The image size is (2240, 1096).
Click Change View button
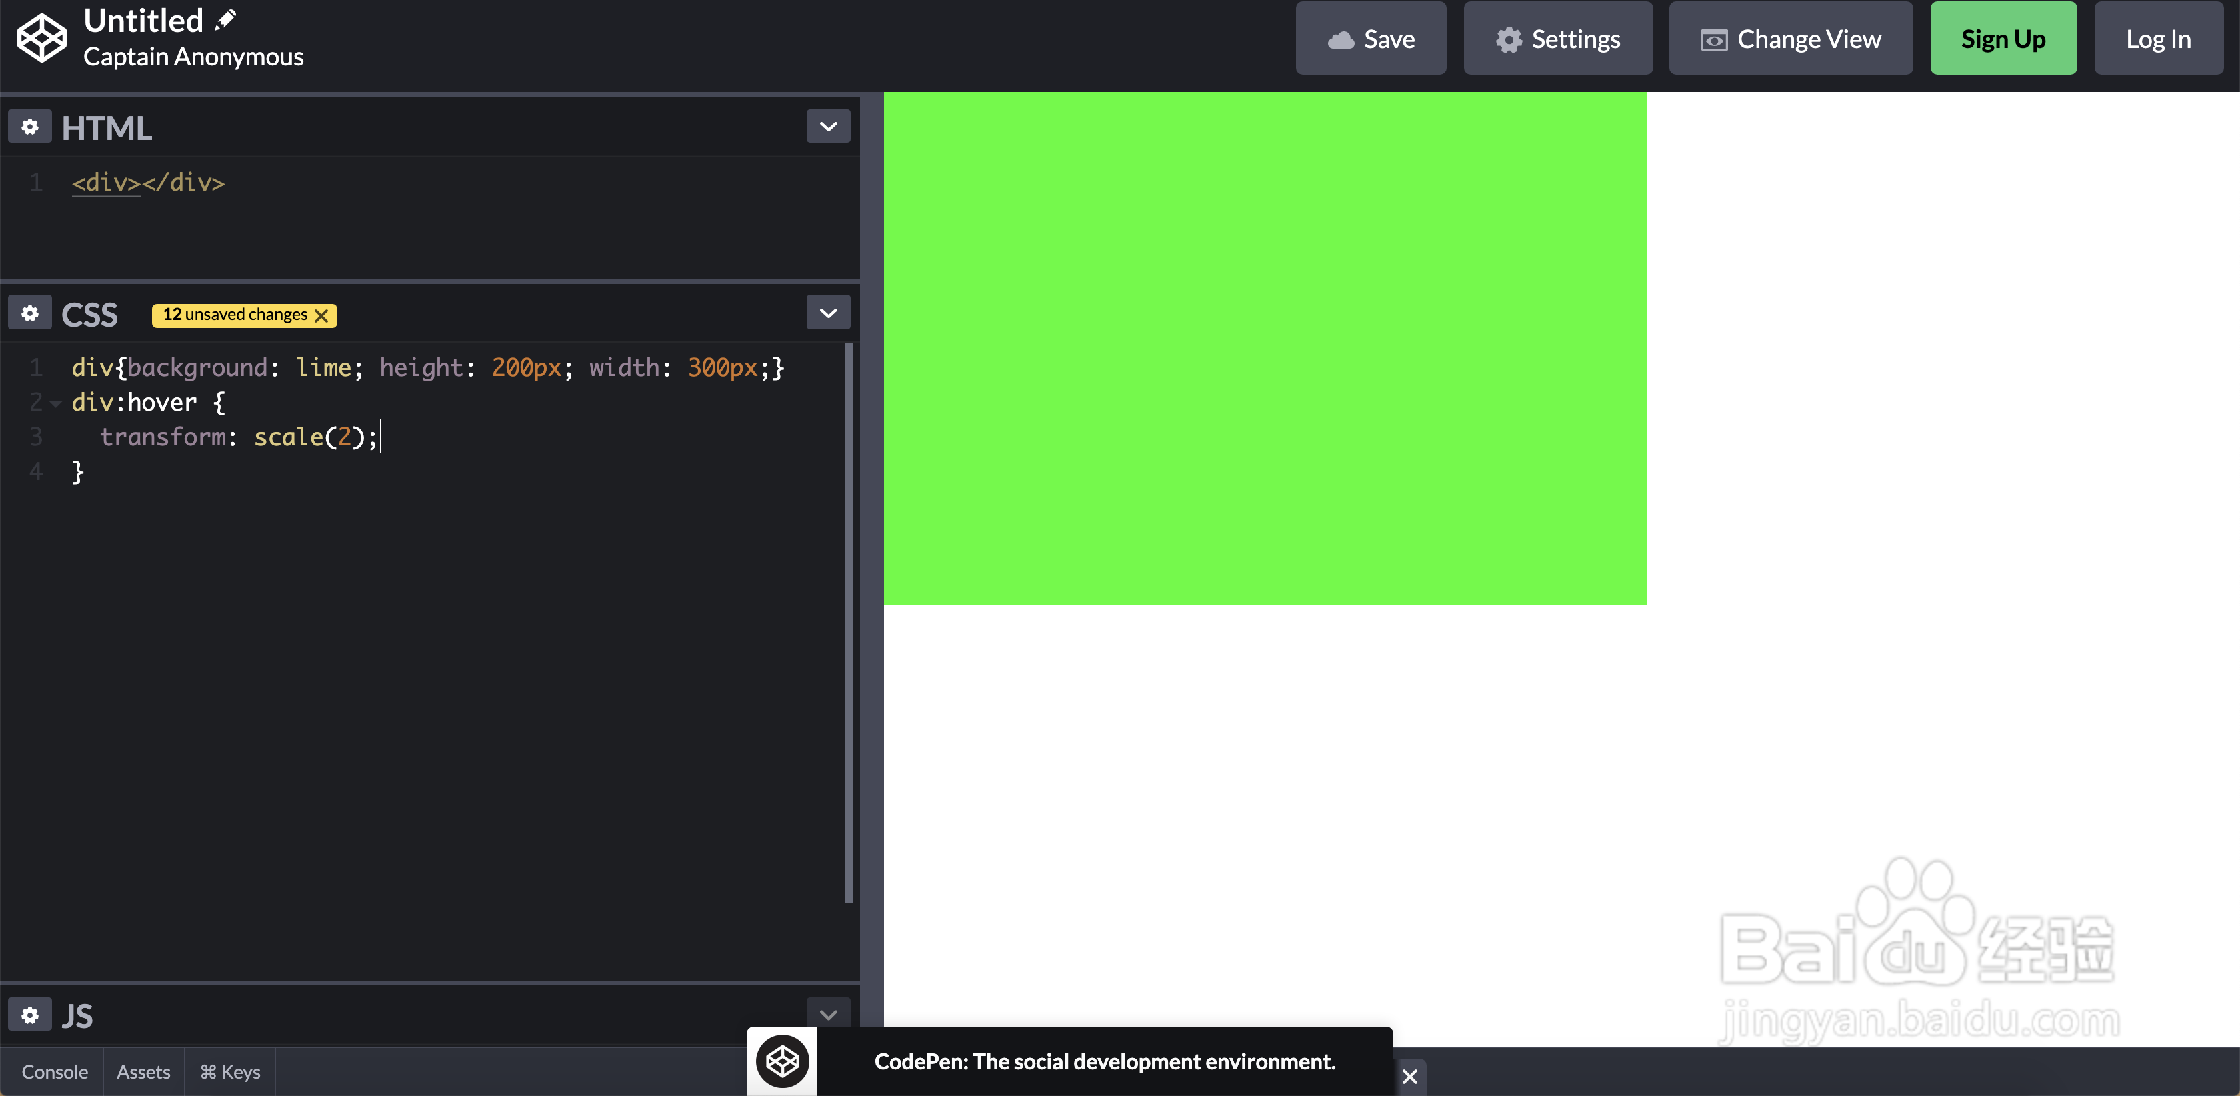pyautogui.click(x=1791, y=39)
